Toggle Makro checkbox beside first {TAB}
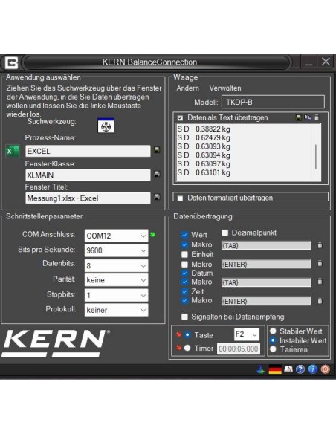Screen dimensions: 336x434 (x=184, y=244)
